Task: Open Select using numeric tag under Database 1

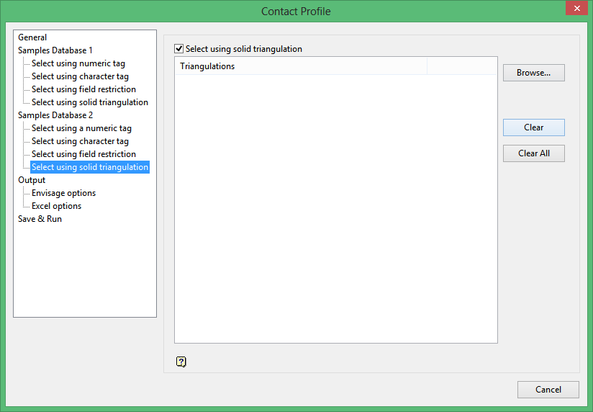Action: [x=78, y=63]
